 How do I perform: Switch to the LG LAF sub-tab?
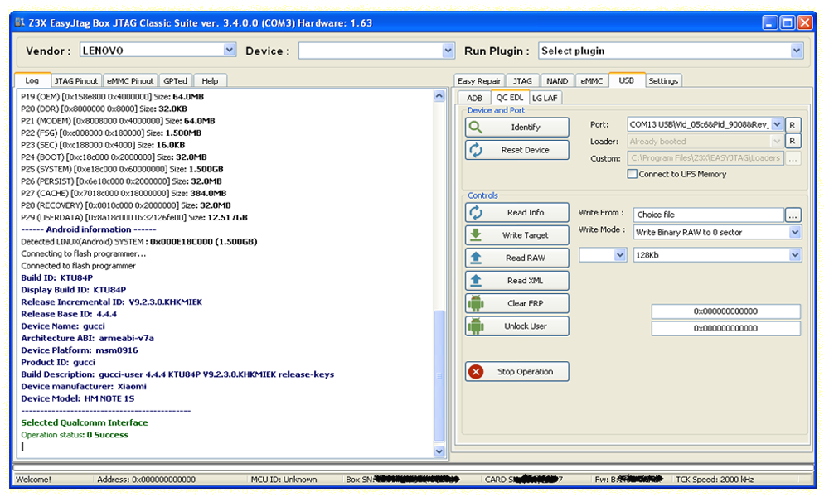[545, 98]
